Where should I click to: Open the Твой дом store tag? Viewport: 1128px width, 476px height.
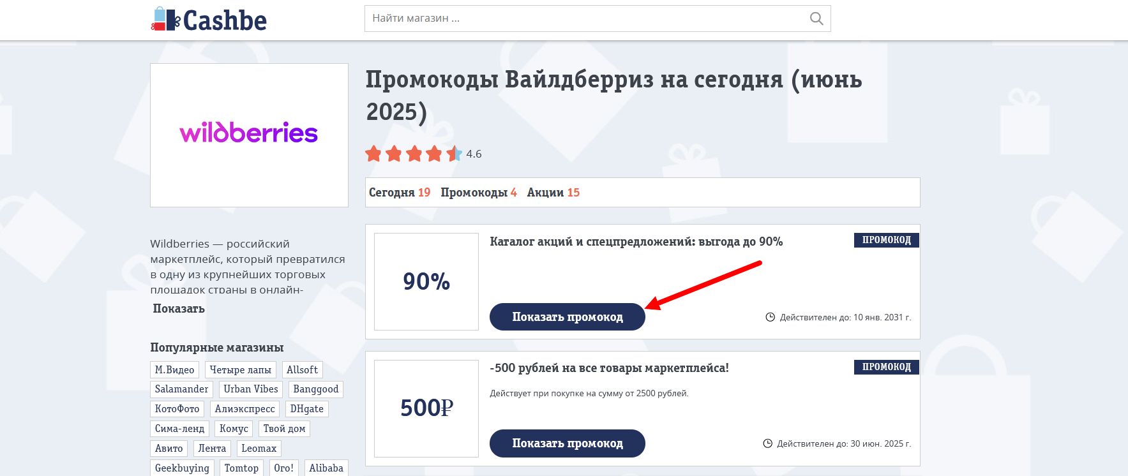pos(284,429)
